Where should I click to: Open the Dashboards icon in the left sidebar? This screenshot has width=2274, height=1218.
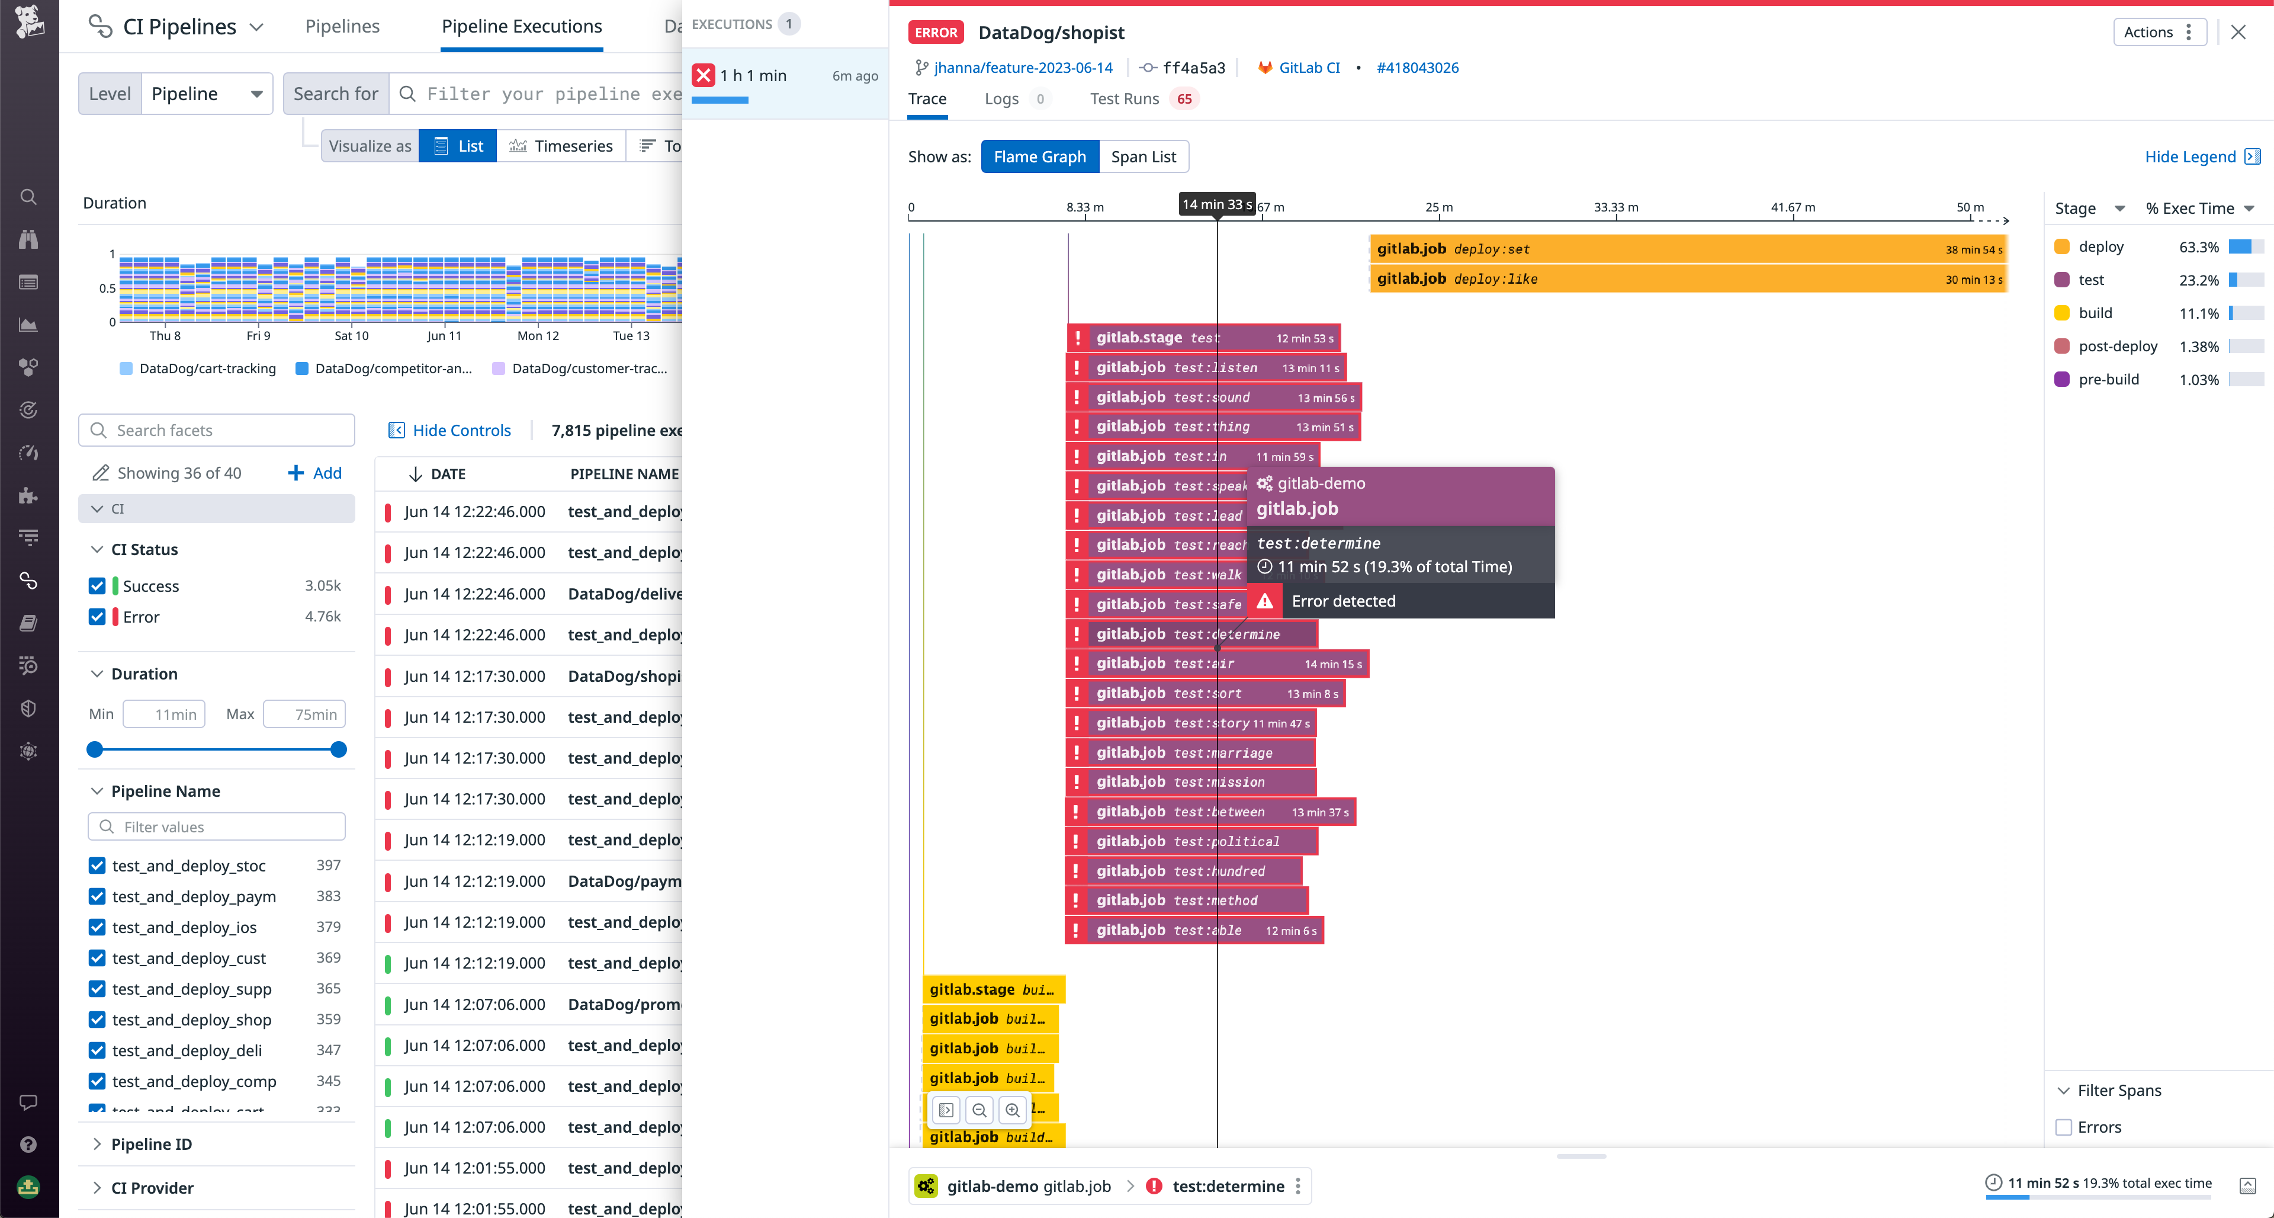[x=28, y=282]
